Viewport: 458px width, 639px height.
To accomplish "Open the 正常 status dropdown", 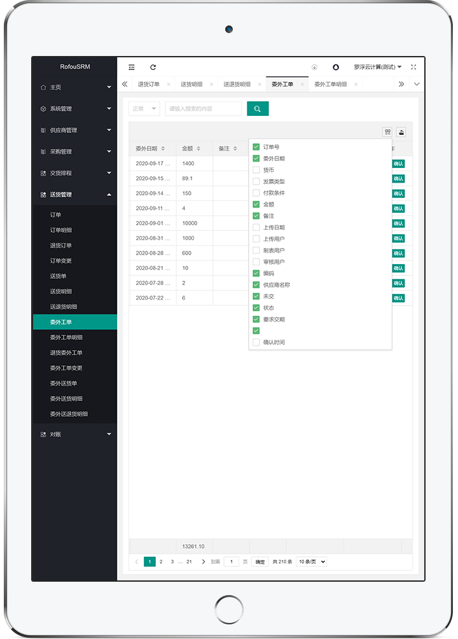I will click(x=144, y=109).
